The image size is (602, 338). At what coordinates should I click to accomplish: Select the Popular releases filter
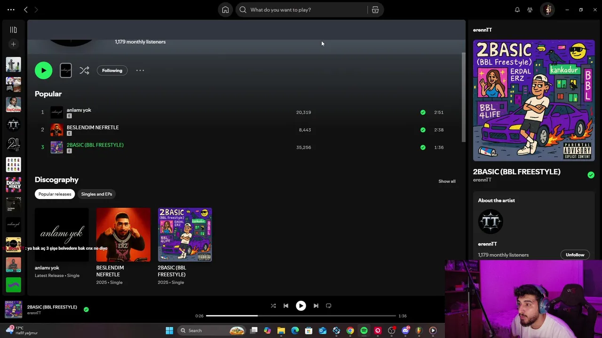pyautogui.click(x=55, y=194)
